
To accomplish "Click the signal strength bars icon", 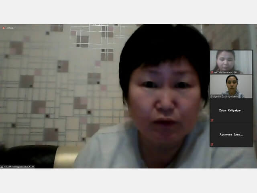I will tap(2, 166).
